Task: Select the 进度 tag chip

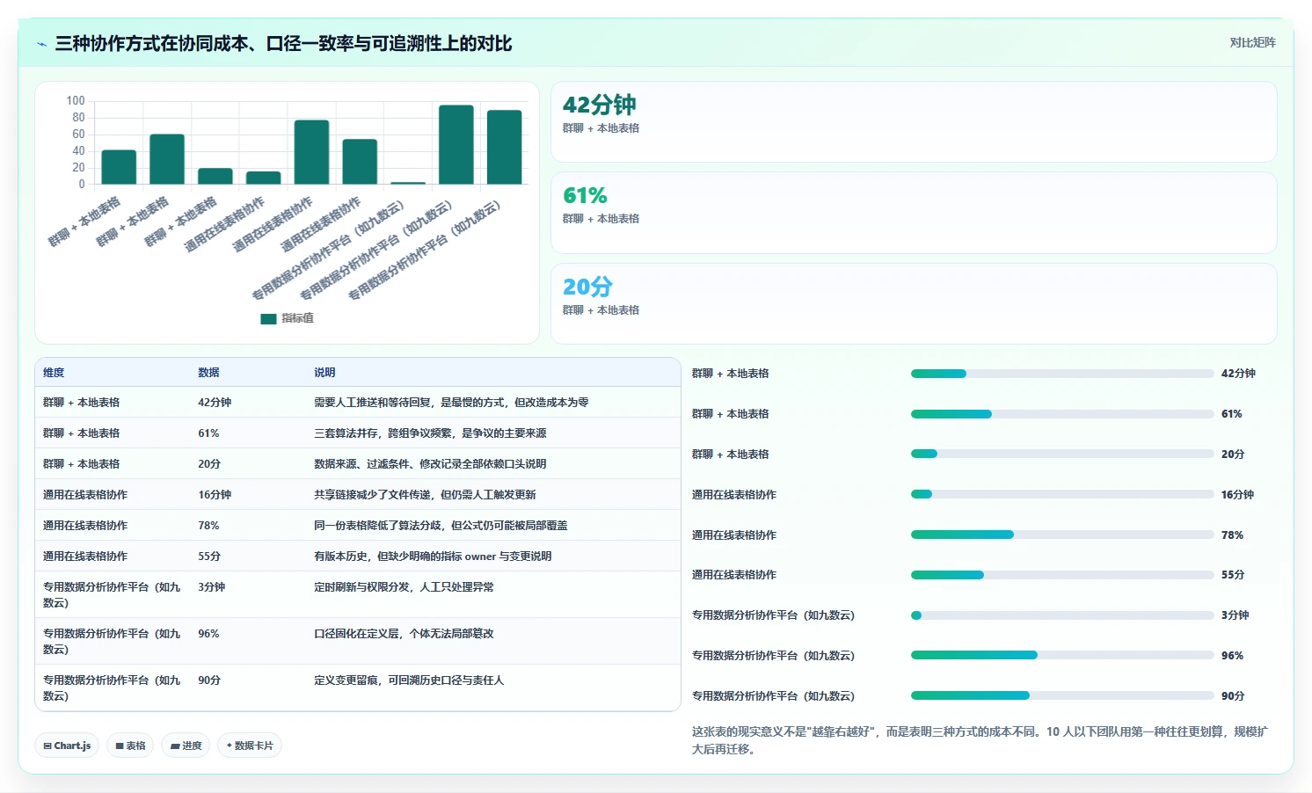Action: click(x=186, y=746)
